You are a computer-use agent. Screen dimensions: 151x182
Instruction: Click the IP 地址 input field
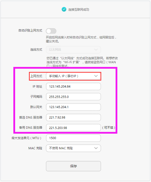(73, 87)
